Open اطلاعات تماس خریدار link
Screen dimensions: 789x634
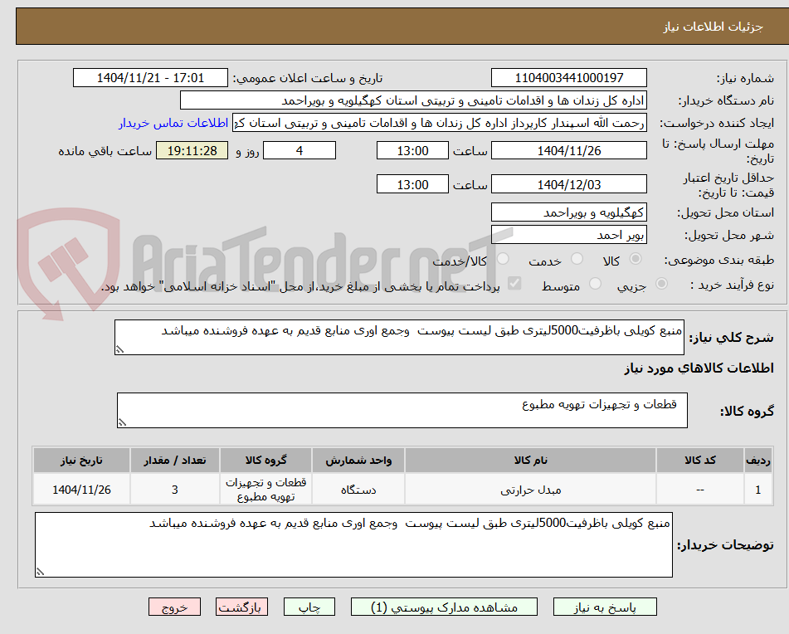tap(173, 124)
